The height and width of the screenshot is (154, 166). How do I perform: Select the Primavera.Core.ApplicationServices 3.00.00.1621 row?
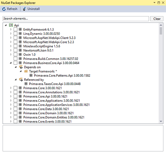(56, 105)
